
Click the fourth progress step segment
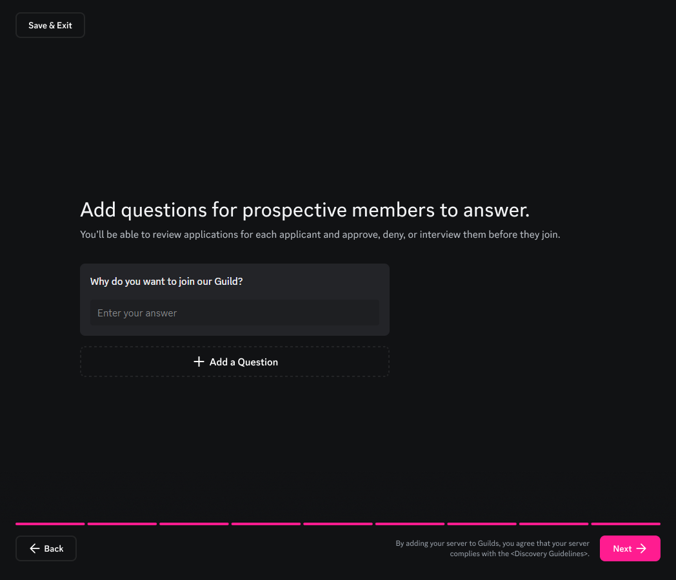click(266, 524)
